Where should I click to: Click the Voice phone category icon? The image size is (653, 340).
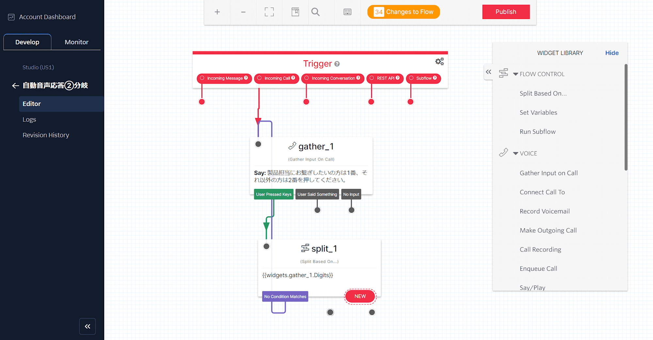503,152
